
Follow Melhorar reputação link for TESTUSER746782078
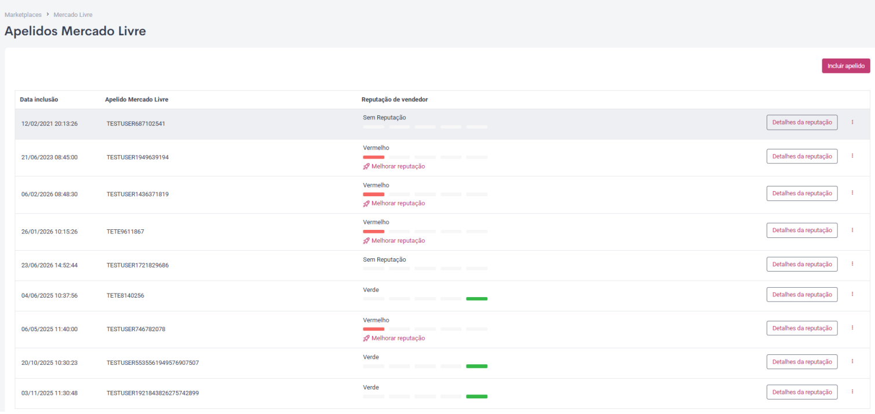click(394, 338)
